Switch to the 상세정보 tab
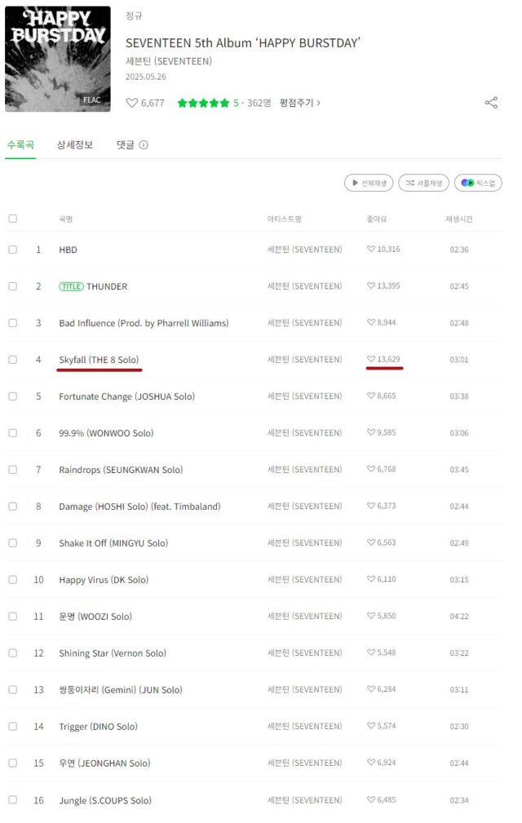522x823 pixels. [75, 144]
